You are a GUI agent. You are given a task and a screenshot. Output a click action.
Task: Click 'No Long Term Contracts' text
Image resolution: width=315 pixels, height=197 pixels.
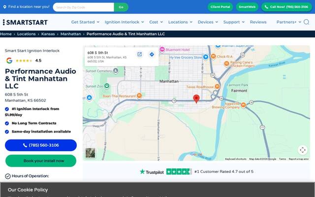(34, 123)
